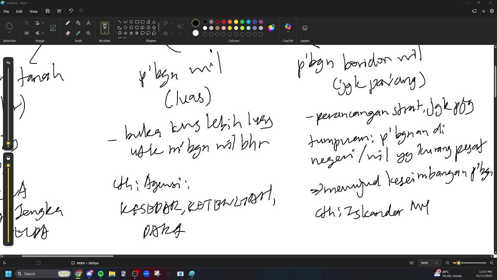The height and width of the screenshot is (280, 497).
Task: Select primary Colour 1 circle
Action: click(196, 23)
